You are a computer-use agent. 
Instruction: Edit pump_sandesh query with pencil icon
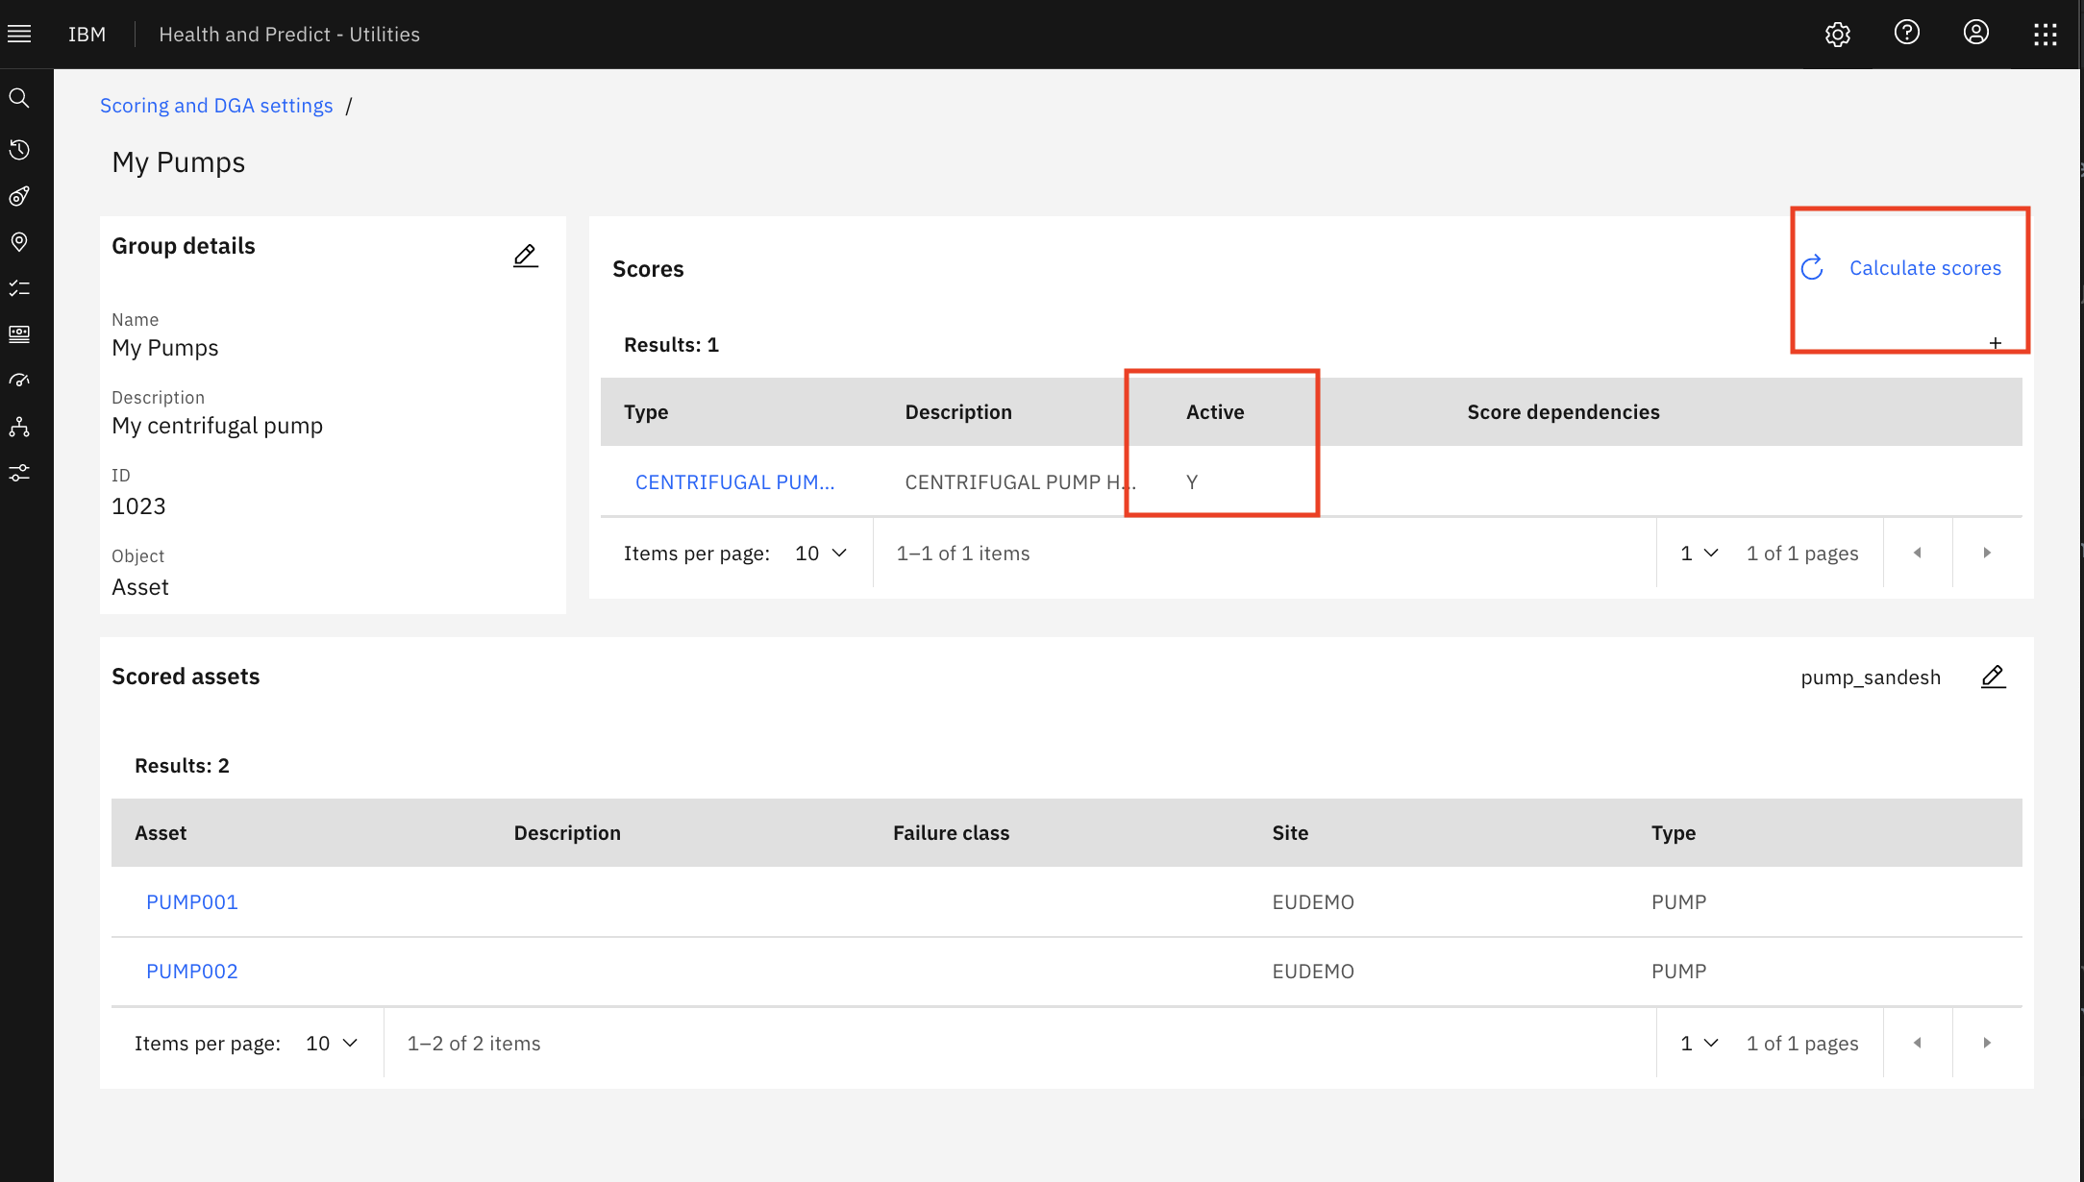[x=1993, y=677]
